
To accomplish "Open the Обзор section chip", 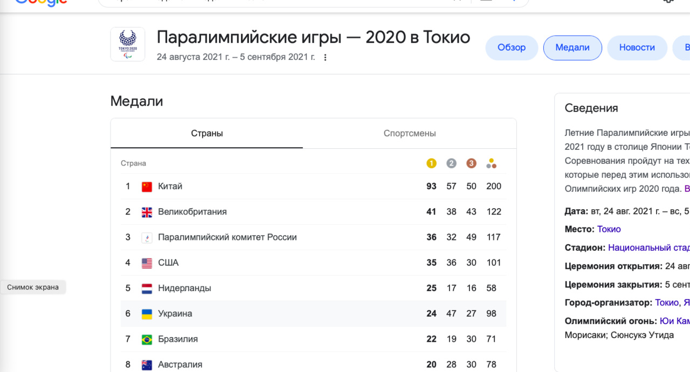I will 512,47.
